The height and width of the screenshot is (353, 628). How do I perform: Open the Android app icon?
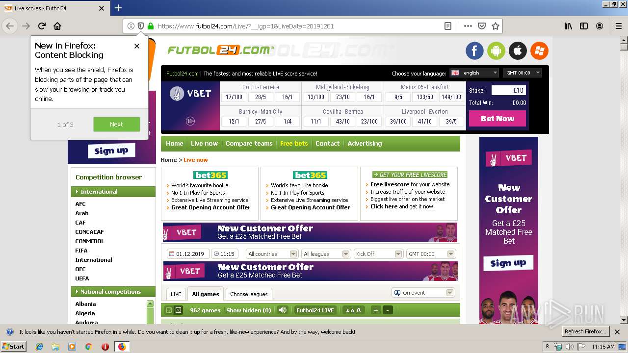click(x=496, y=50)
